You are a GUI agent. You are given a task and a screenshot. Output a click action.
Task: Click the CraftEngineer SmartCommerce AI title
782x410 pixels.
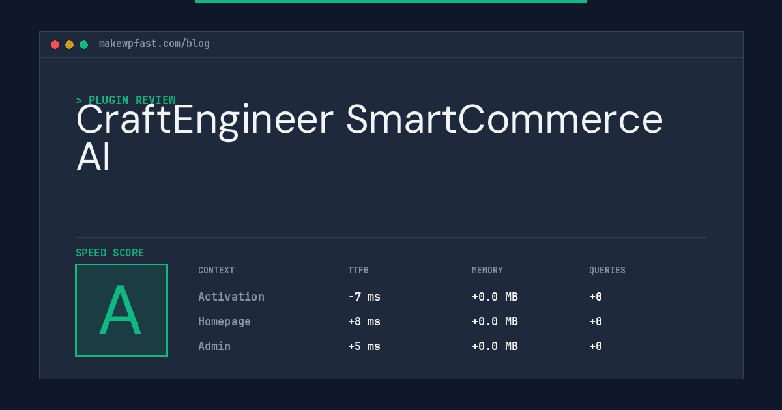click(369, 137)
